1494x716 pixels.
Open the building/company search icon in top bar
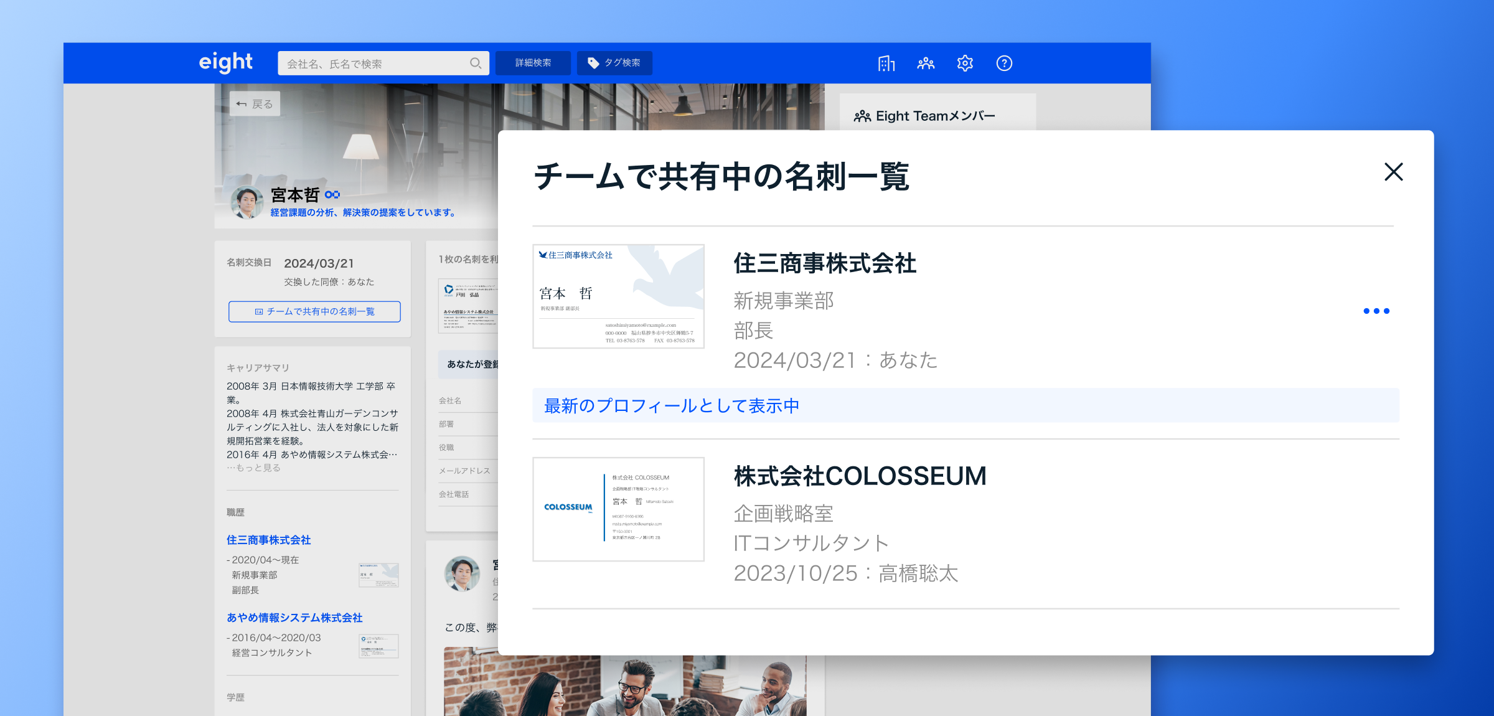tap(886, 63)
